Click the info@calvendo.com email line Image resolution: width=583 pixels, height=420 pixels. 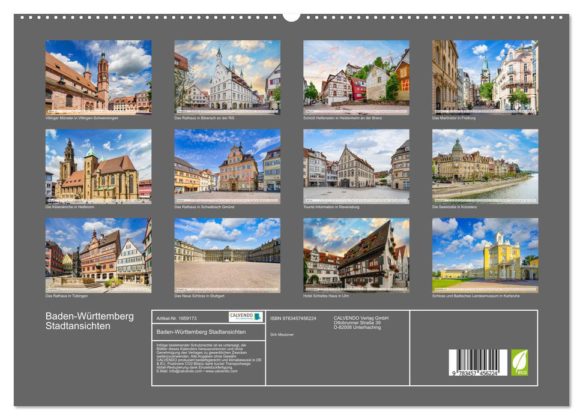187,371
